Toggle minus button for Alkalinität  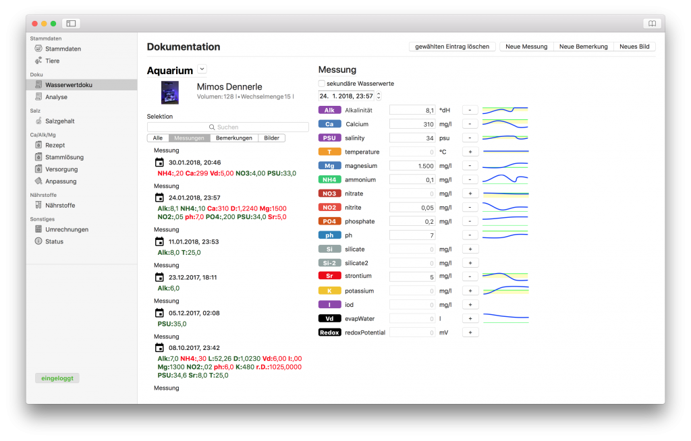coord(470,110)
